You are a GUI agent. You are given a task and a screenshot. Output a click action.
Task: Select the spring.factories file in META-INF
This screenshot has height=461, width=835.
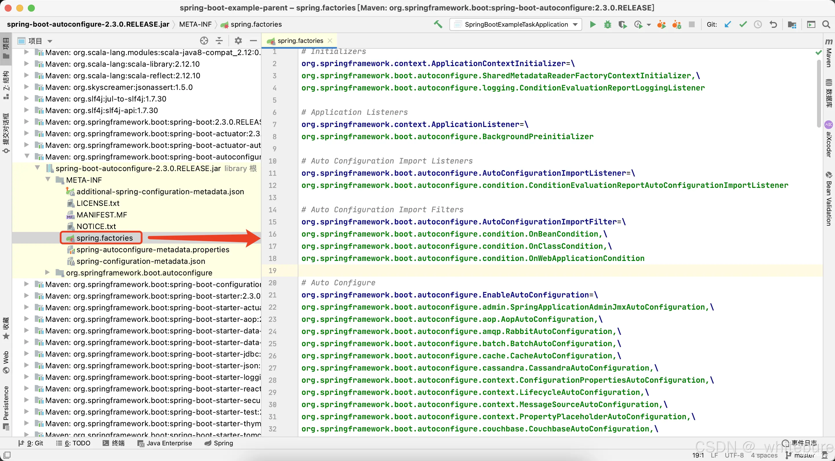(104, 237)
